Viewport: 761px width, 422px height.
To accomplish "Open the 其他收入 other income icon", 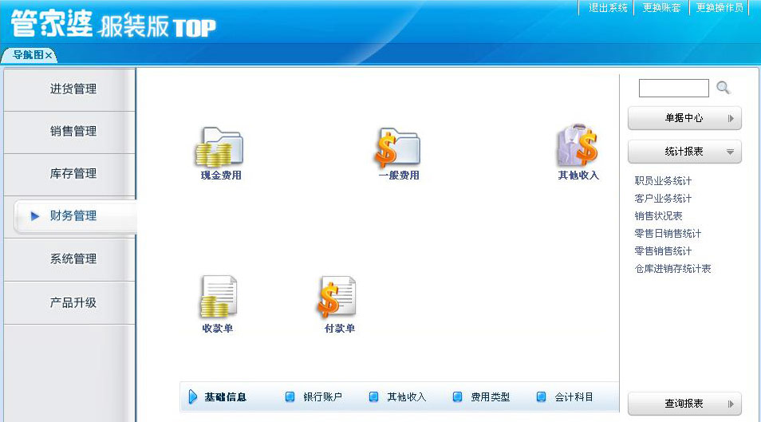I will tap(578, 148).
